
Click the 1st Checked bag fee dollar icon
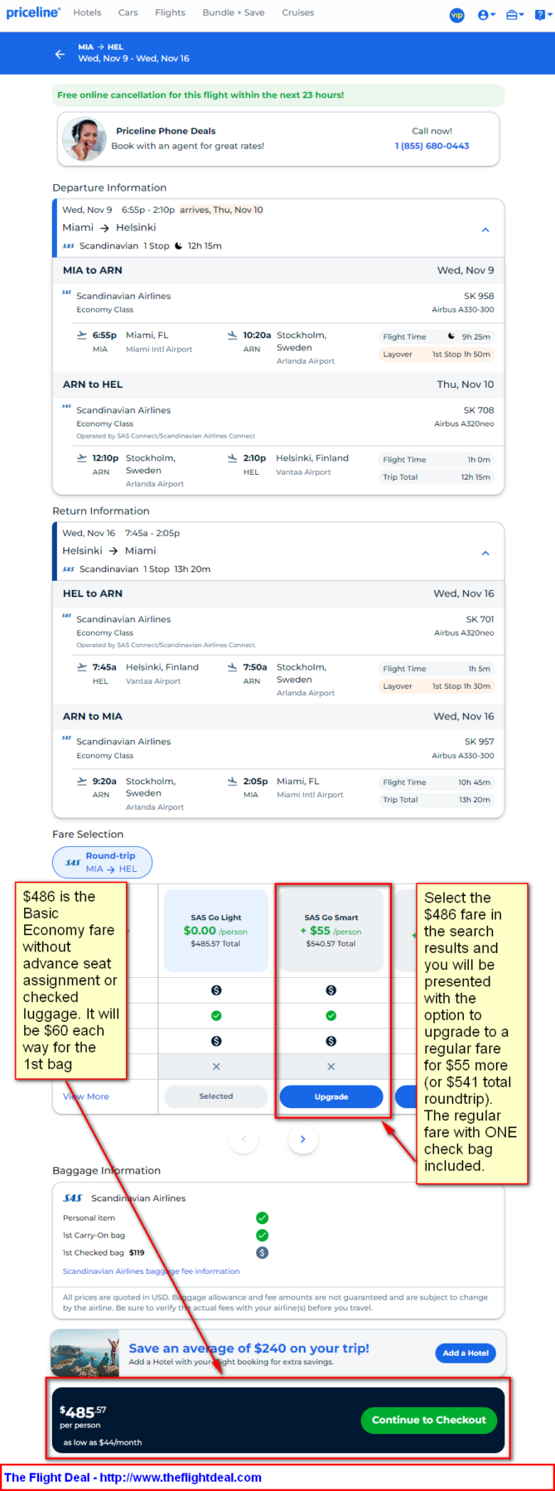point(262,1252)
